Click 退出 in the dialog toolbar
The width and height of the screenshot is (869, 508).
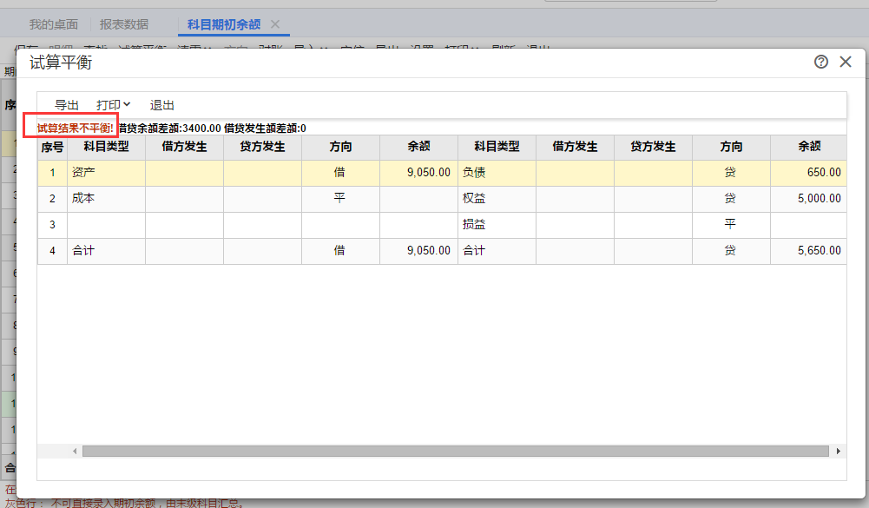[162, 105]
